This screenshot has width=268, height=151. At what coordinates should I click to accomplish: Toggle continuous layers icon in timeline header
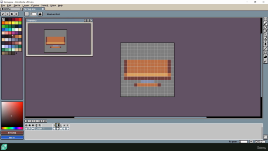click(33, 125)
